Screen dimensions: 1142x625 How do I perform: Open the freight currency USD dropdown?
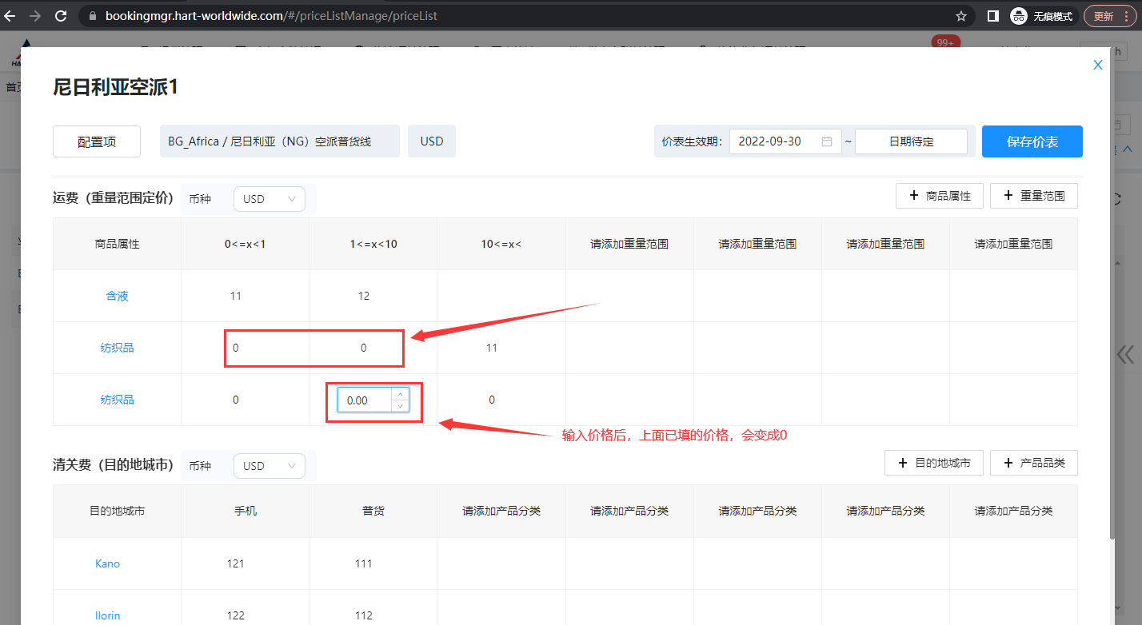[269, 199]
